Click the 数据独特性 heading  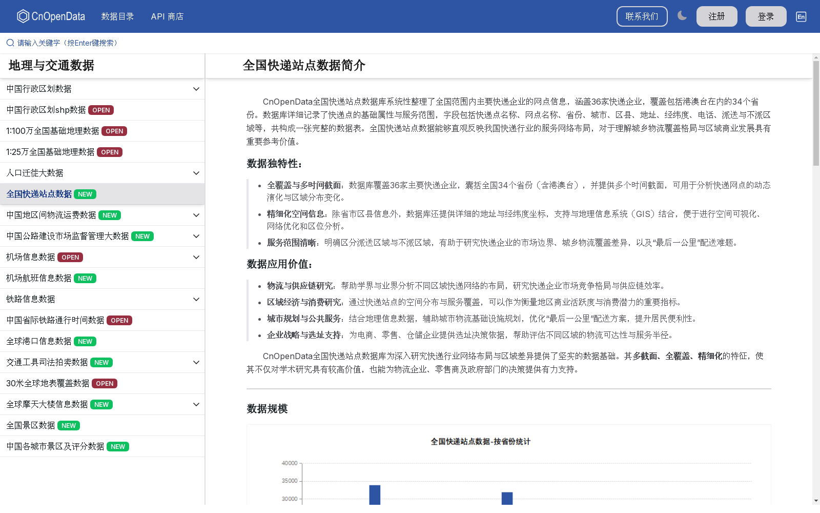click(x=274, y=163)
